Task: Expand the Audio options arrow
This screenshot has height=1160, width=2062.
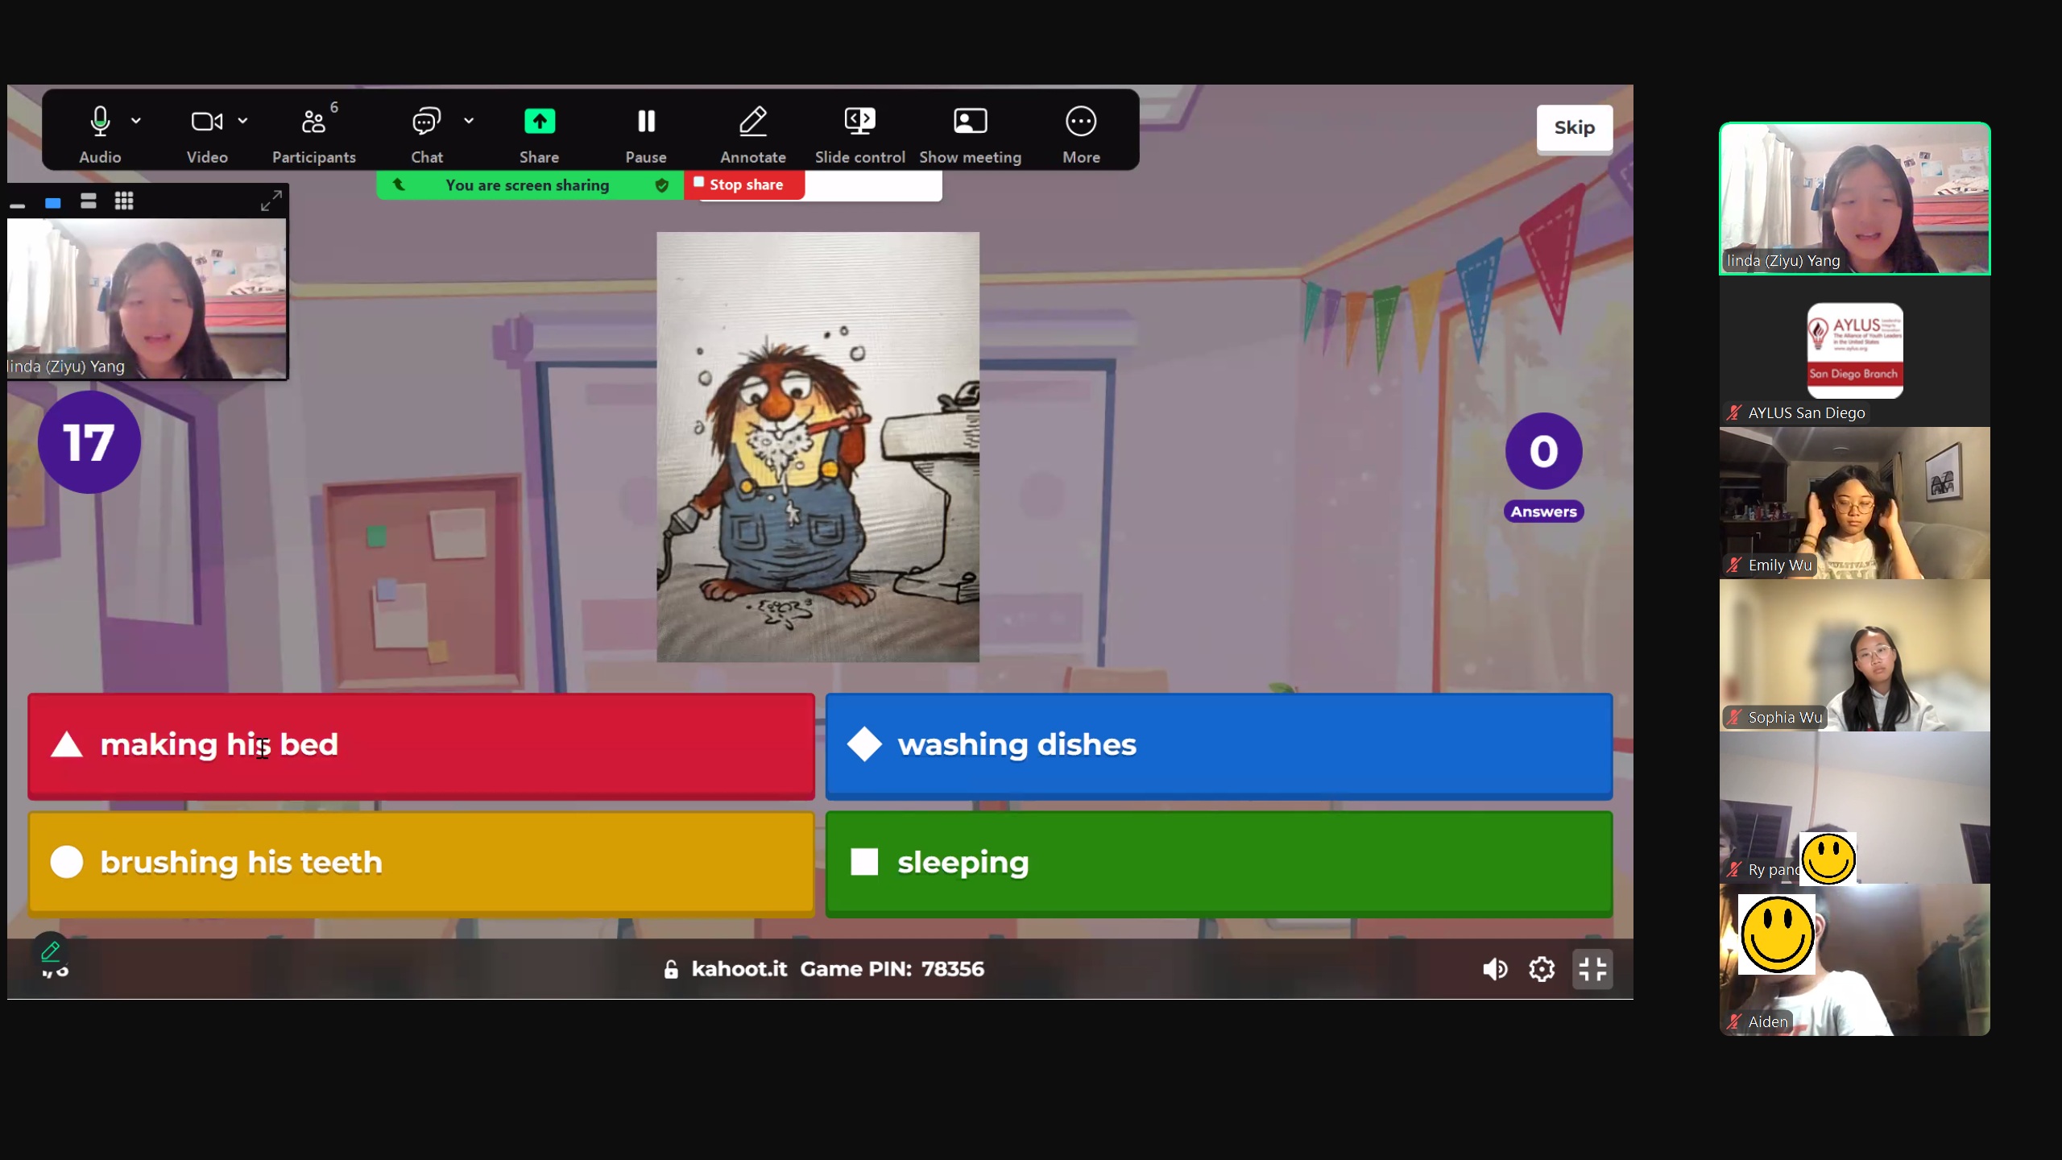Action: [136, 121]
